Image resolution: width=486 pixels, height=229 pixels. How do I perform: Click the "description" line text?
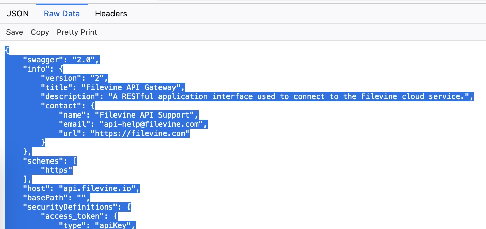tap(257, 97)
